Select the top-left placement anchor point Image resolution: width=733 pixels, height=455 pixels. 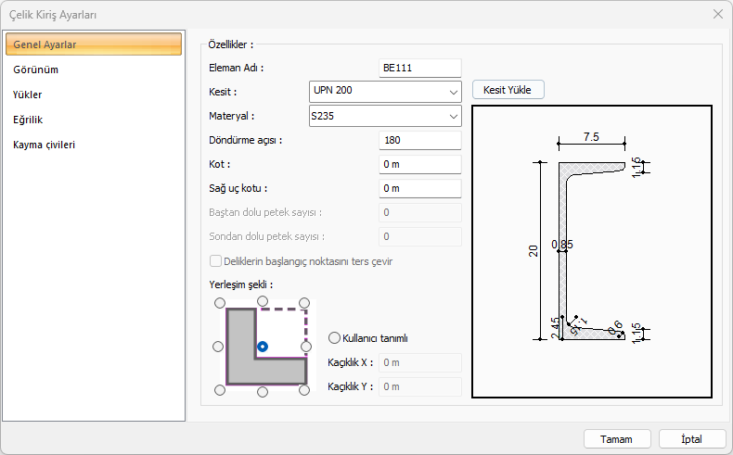[219, 302]
